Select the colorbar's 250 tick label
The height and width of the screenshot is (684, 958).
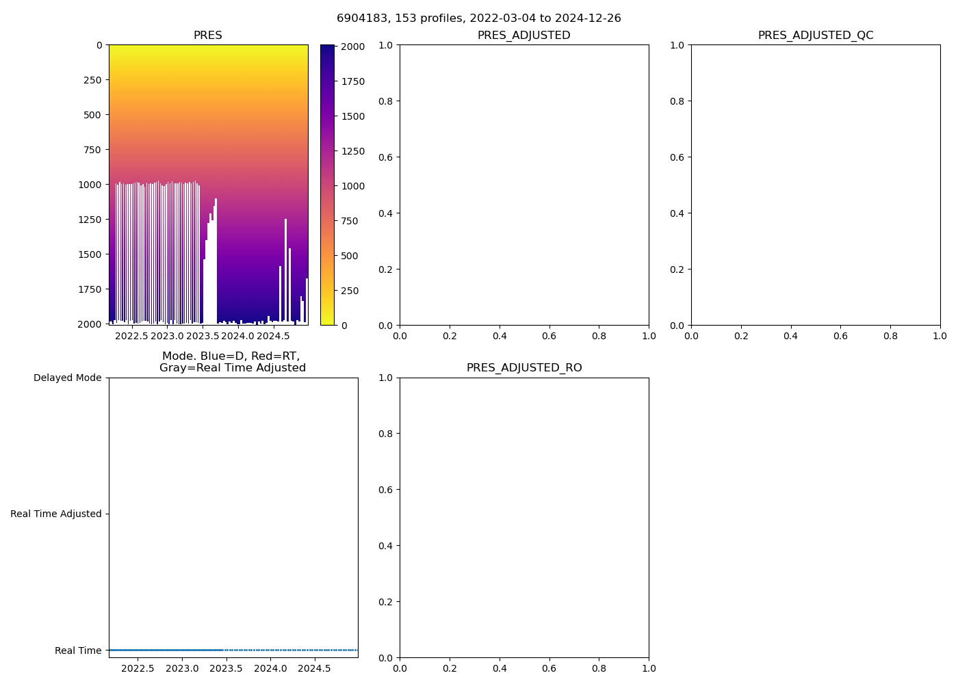(x=350, y=291)
